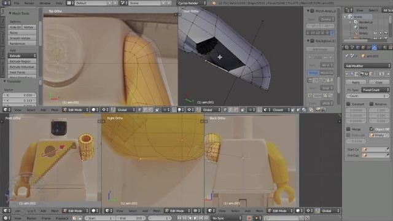Viewport: 393px width, 221px height.
Task: Open the Fit Type Fixed Count dropdown
Action: pyautogui.click(x=375, y=90)
